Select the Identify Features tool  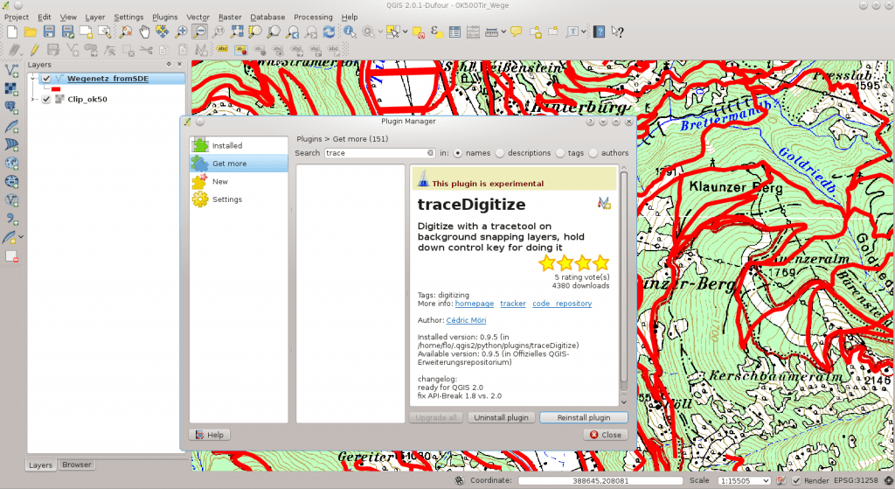coord(350,32)
